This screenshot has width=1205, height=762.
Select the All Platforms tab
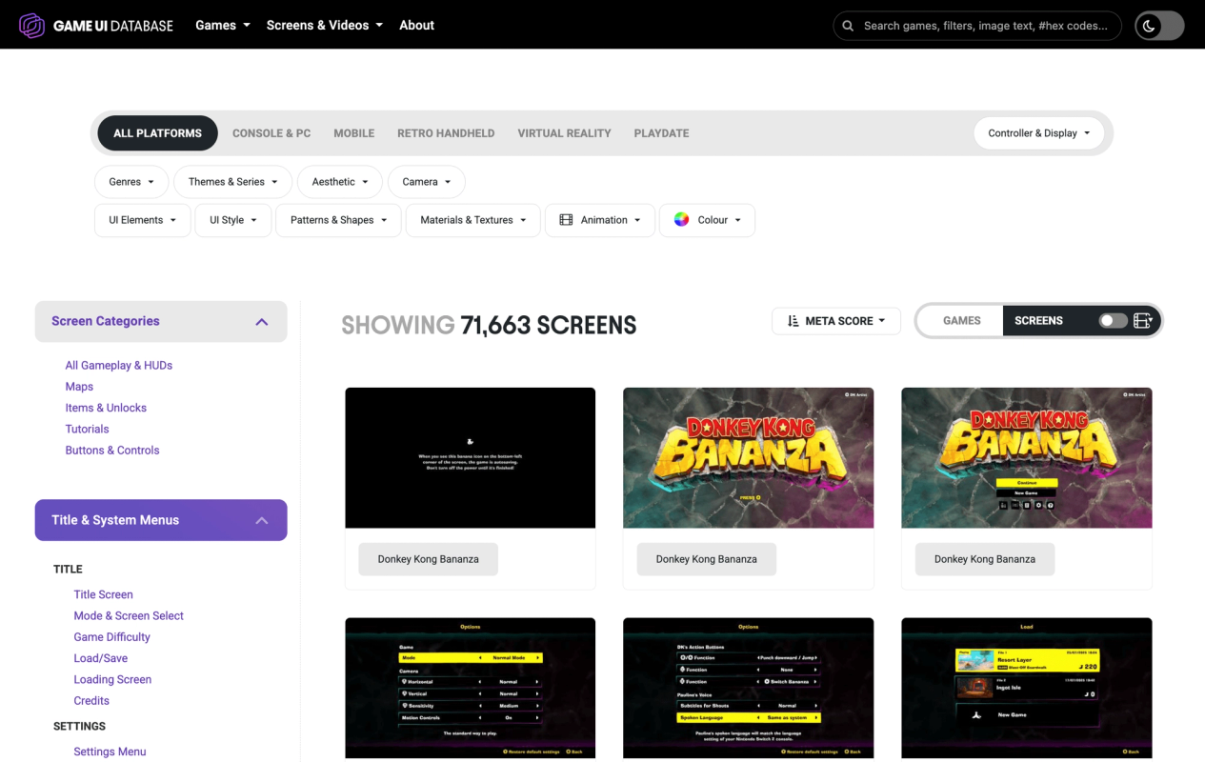[157, 133]
